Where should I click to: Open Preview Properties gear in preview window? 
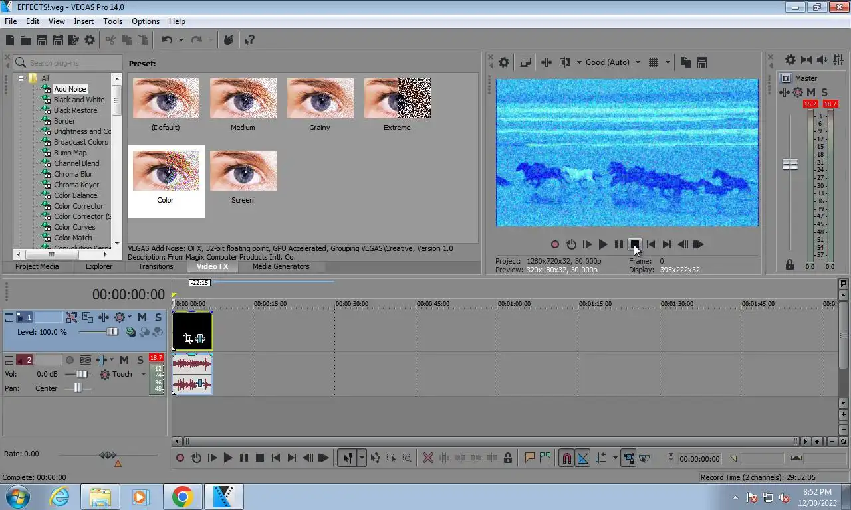click(504, 62)
